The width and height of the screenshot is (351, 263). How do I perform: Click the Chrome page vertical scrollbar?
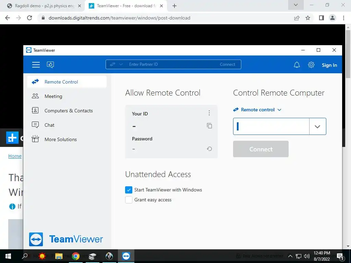pos(348,54)
